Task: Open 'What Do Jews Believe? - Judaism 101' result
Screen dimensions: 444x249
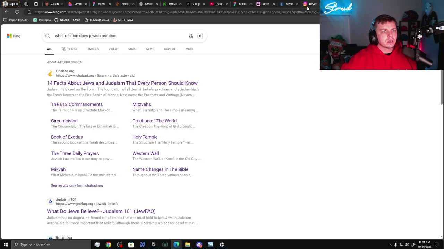Action: click(101, 211)
